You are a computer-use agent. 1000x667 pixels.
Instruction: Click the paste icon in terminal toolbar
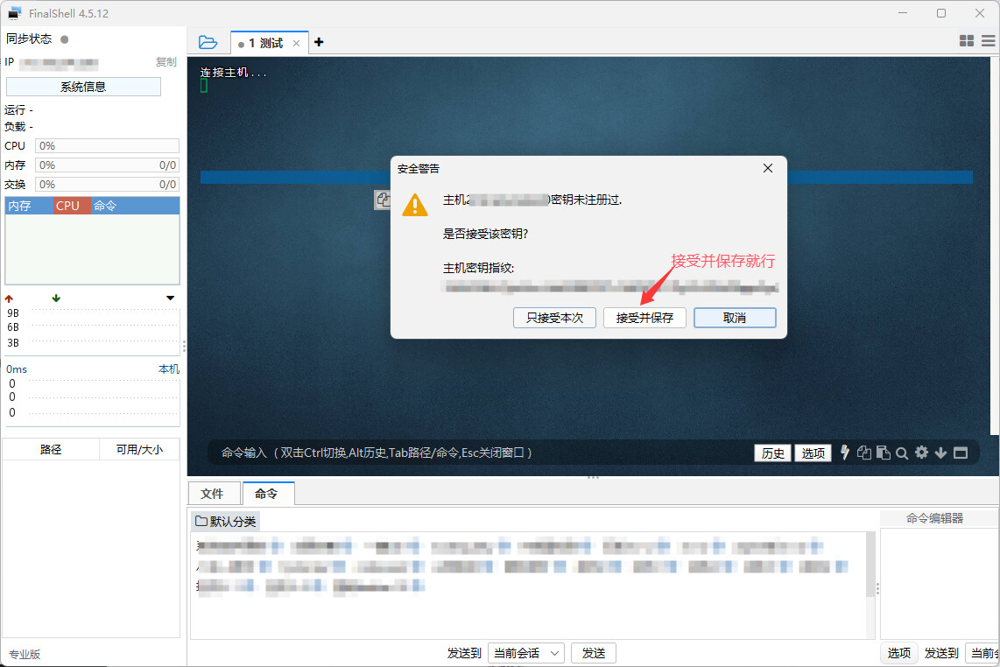(x=883, y=453)
